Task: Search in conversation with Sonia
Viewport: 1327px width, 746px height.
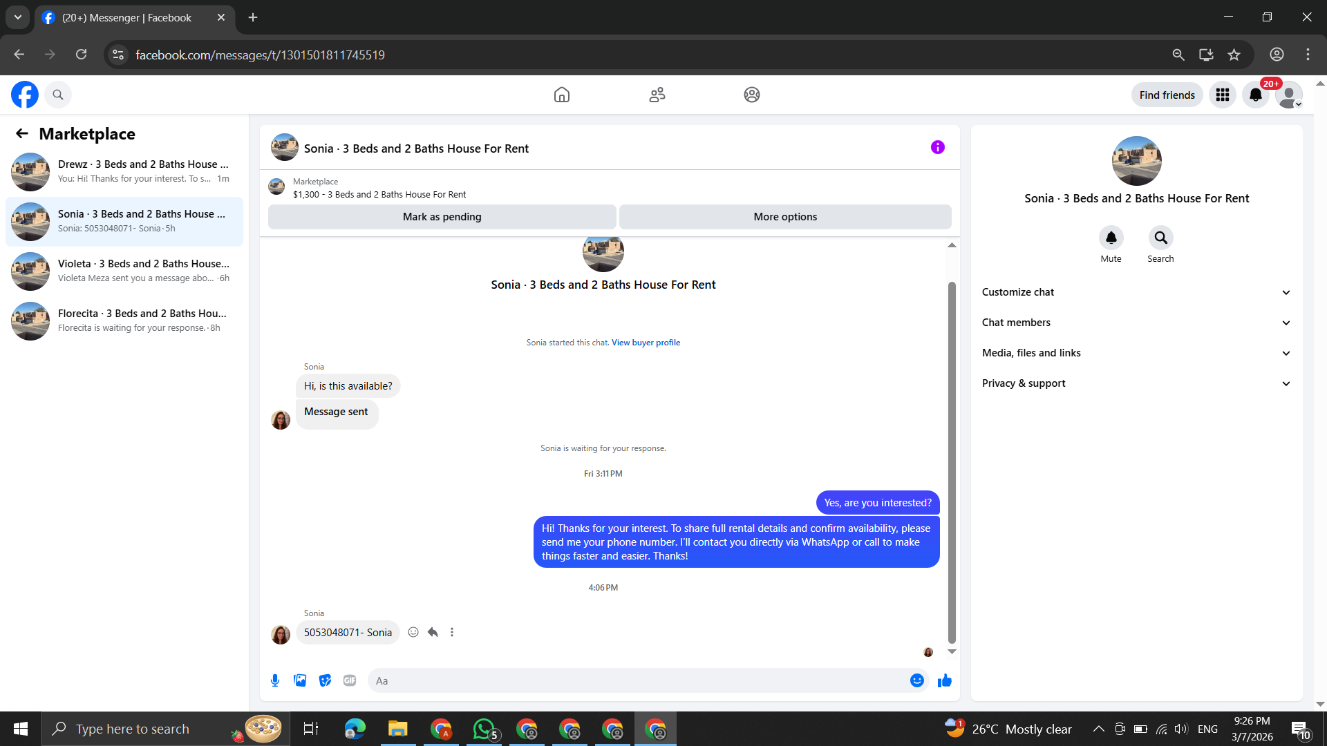Action: pos(1161,238)
